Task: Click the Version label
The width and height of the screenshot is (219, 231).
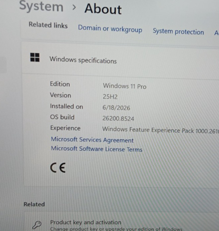Action: tap(60, 95)
